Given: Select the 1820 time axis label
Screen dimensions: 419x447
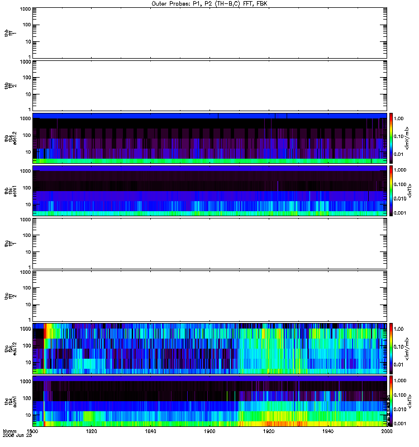Looking at the screenshot, I should click(91, 431).
